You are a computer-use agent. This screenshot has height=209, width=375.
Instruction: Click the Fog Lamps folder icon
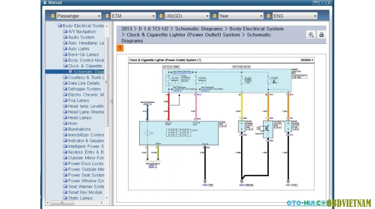65,100
